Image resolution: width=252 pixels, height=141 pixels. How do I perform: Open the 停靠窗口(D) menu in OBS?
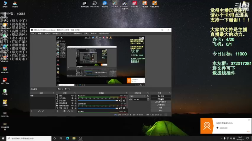57,34
